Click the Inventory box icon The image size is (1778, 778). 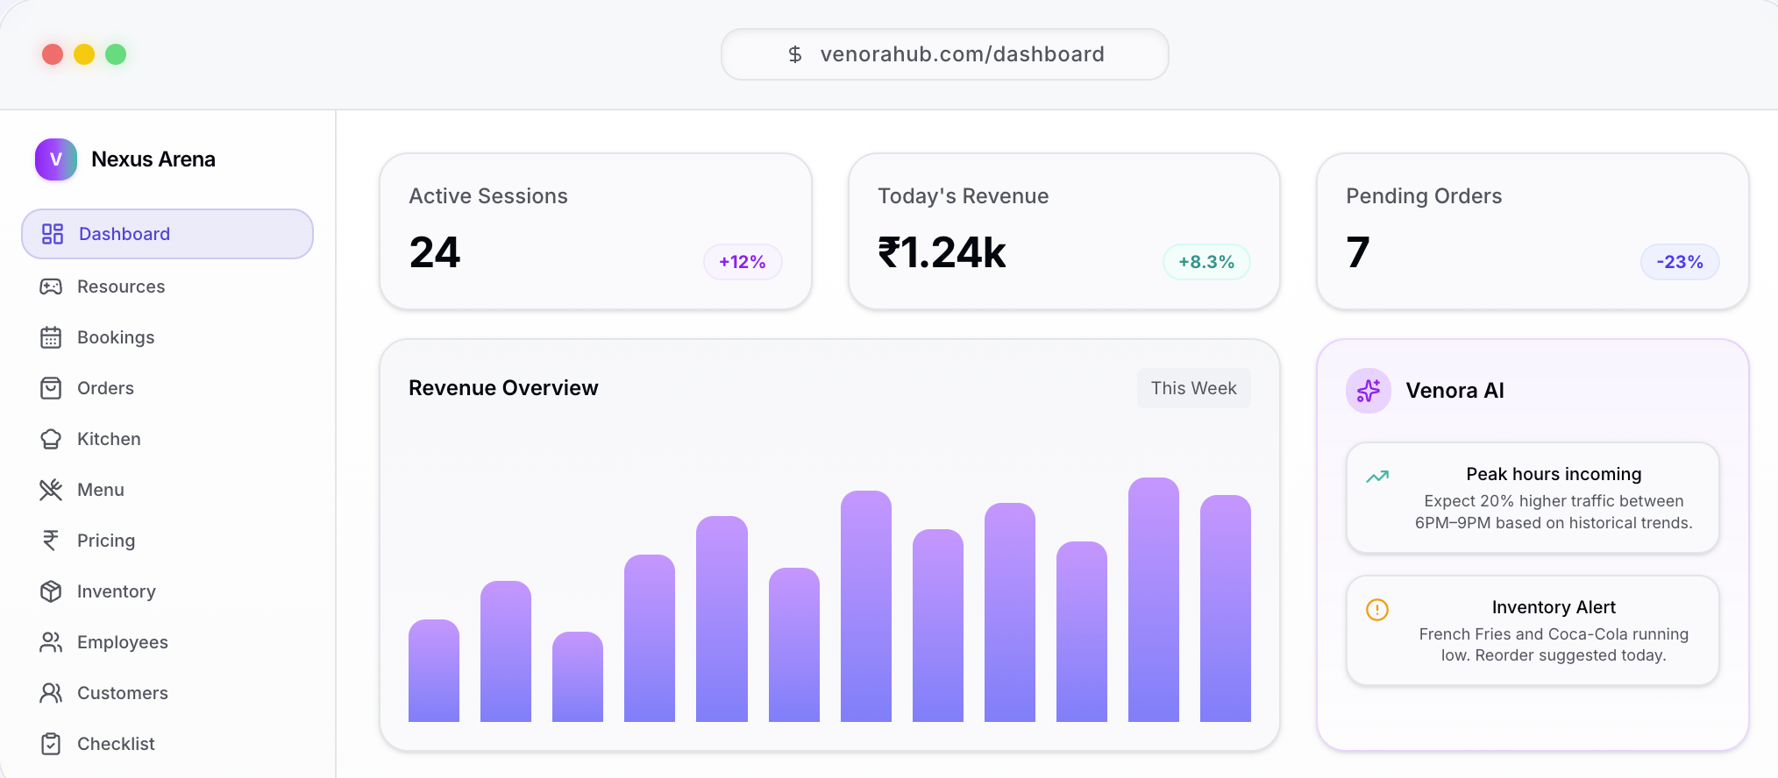coord(51,591)
